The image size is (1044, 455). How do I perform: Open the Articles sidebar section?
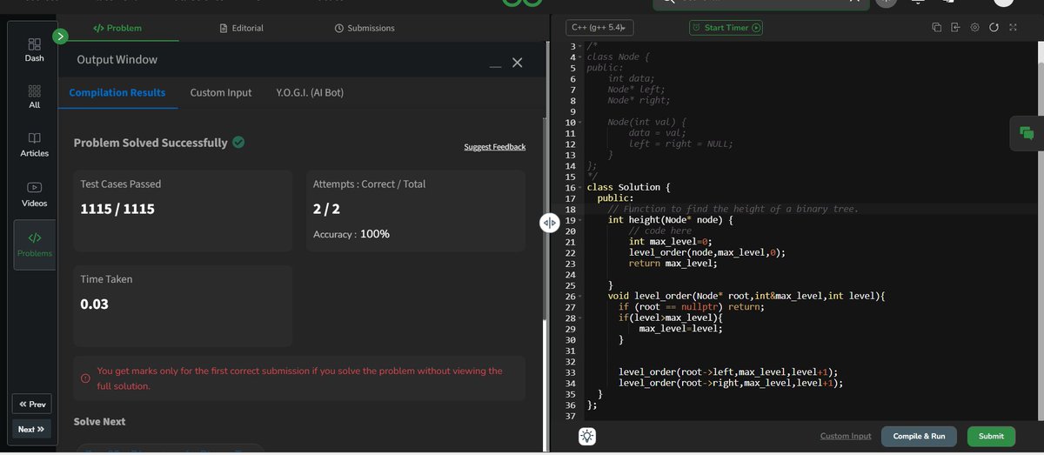[x=34, y=144]
